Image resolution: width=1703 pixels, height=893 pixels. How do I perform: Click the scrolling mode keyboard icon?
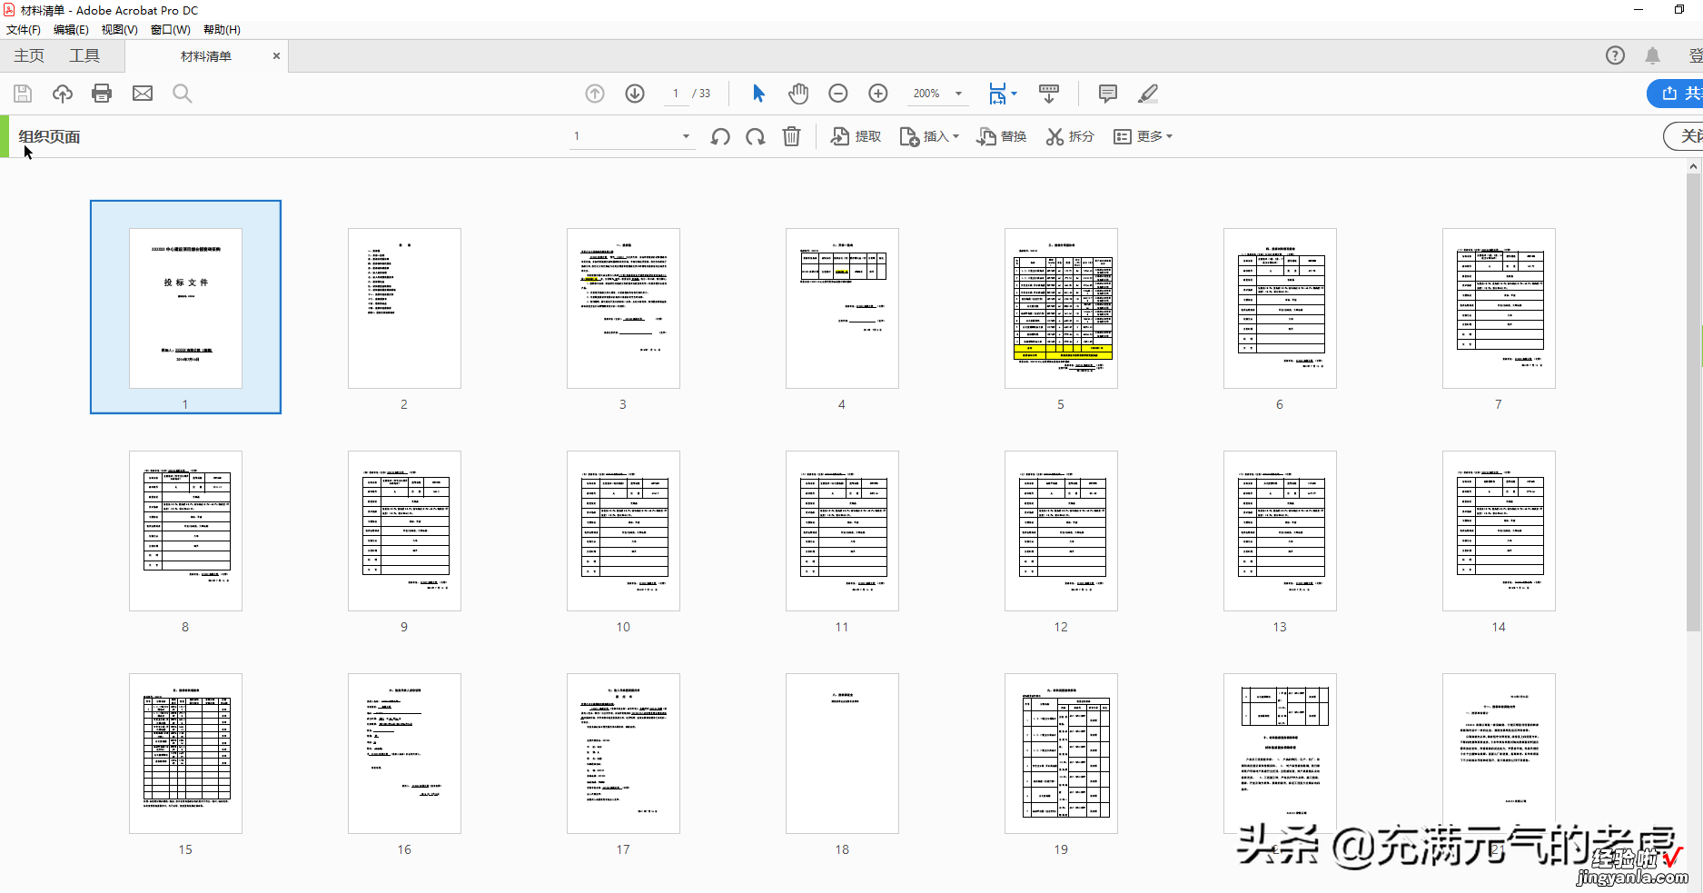(1049, 94)
